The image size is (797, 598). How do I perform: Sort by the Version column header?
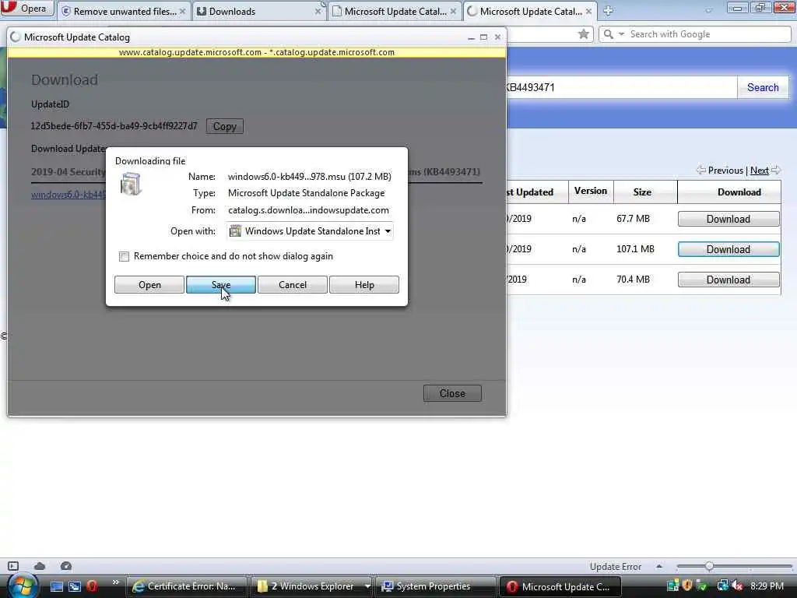point(591,192)
